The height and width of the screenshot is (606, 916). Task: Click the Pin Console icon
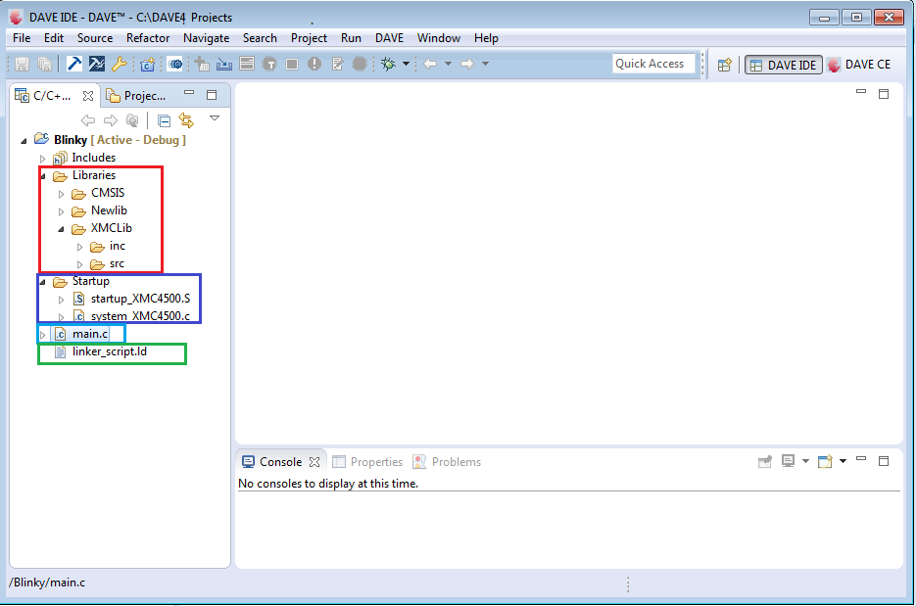pos(765,462)
